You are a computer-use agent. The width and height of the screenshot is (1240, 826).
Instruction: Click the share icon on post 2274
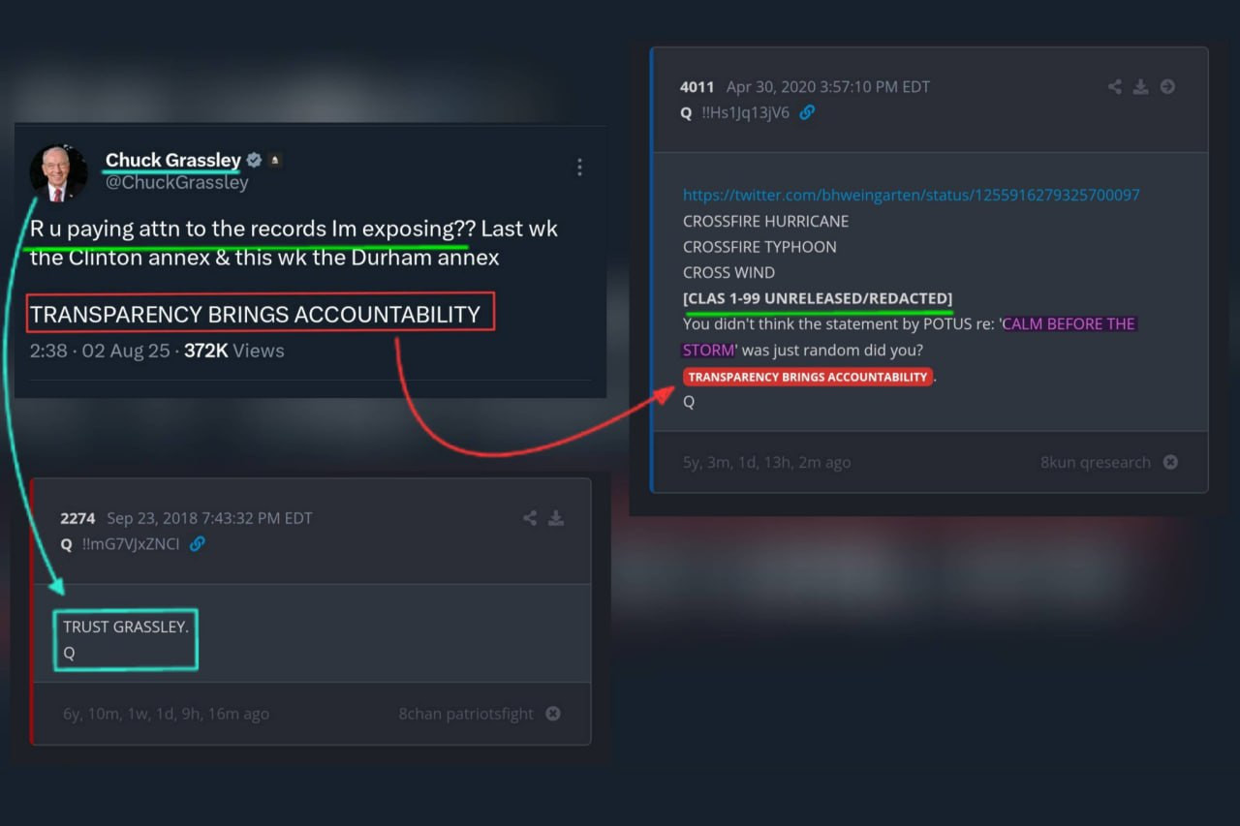(530, 518)
